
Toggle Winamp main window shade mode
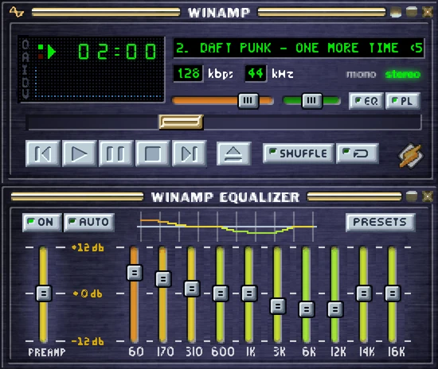tap(412, 12)
